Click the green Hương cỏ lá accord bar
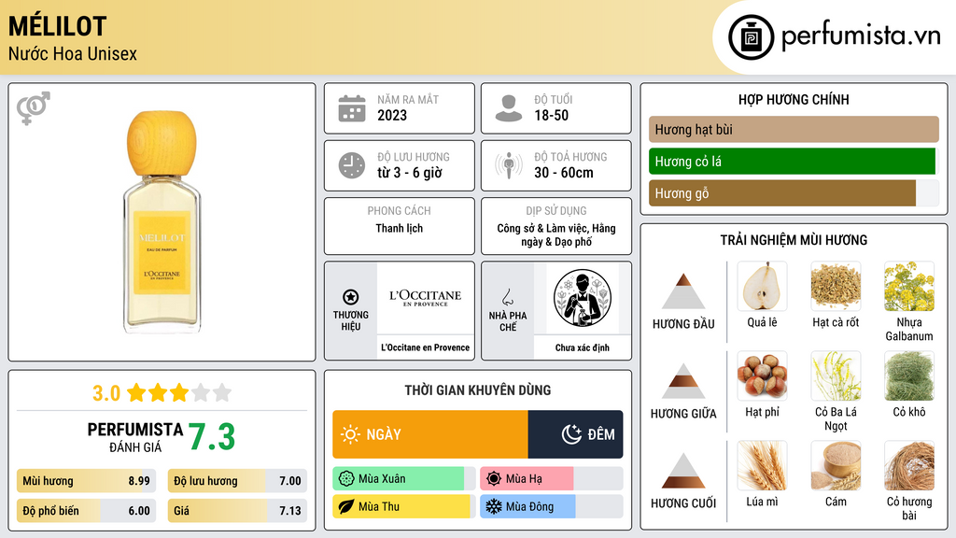The width and height of the screenshot is (956, 538). coord(792,161)
